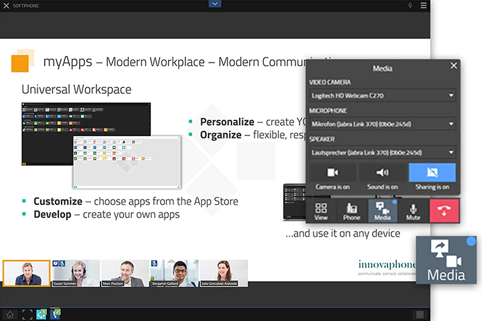Click the Phone icon in call toolbar
The width and height of the screenshot is (482, 321).
(352, 211)
